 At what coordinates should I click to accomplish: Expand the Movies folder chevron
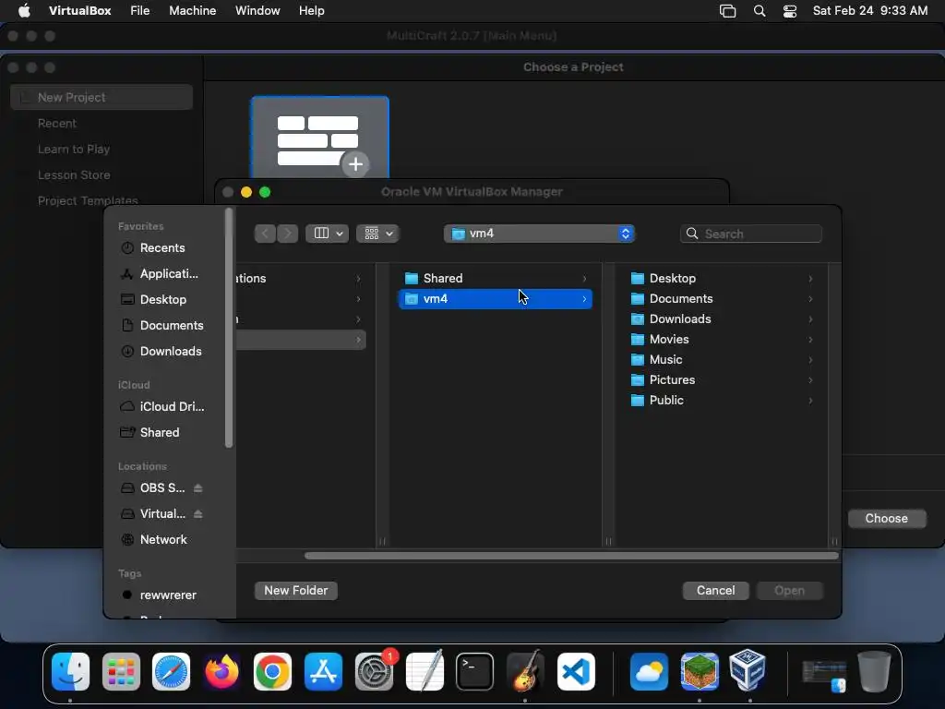click(810, 340)
